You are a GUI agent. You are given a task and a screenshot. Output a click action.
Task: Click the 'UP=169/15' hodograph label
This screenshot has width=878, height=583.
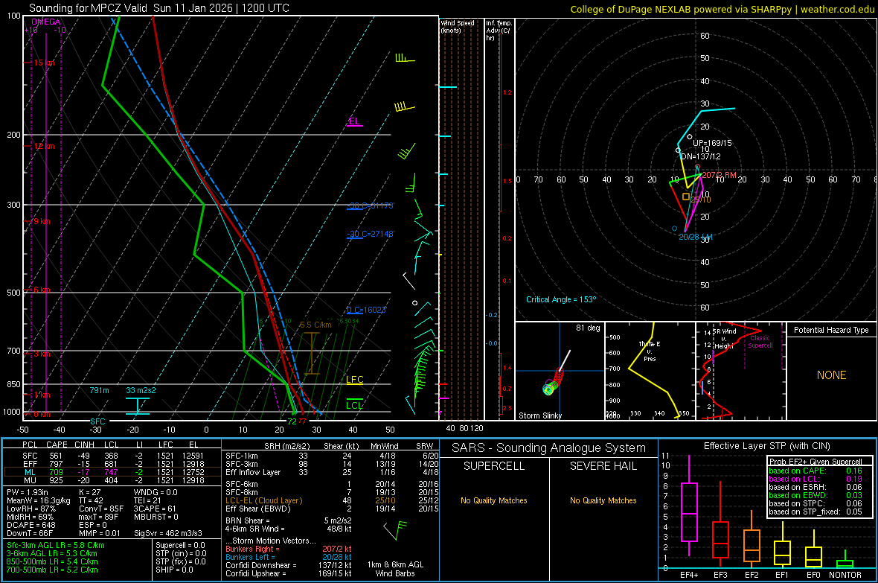712,143
